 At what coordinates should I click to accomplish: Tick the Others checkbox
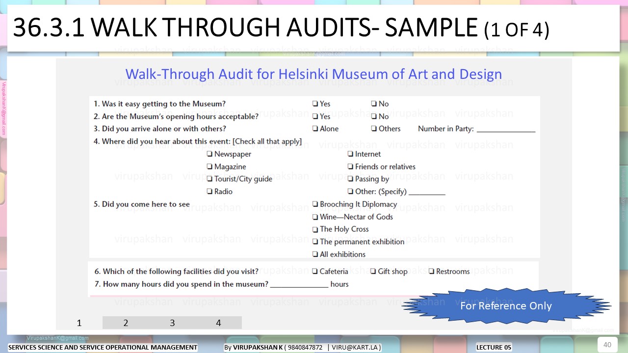point(374,129)
